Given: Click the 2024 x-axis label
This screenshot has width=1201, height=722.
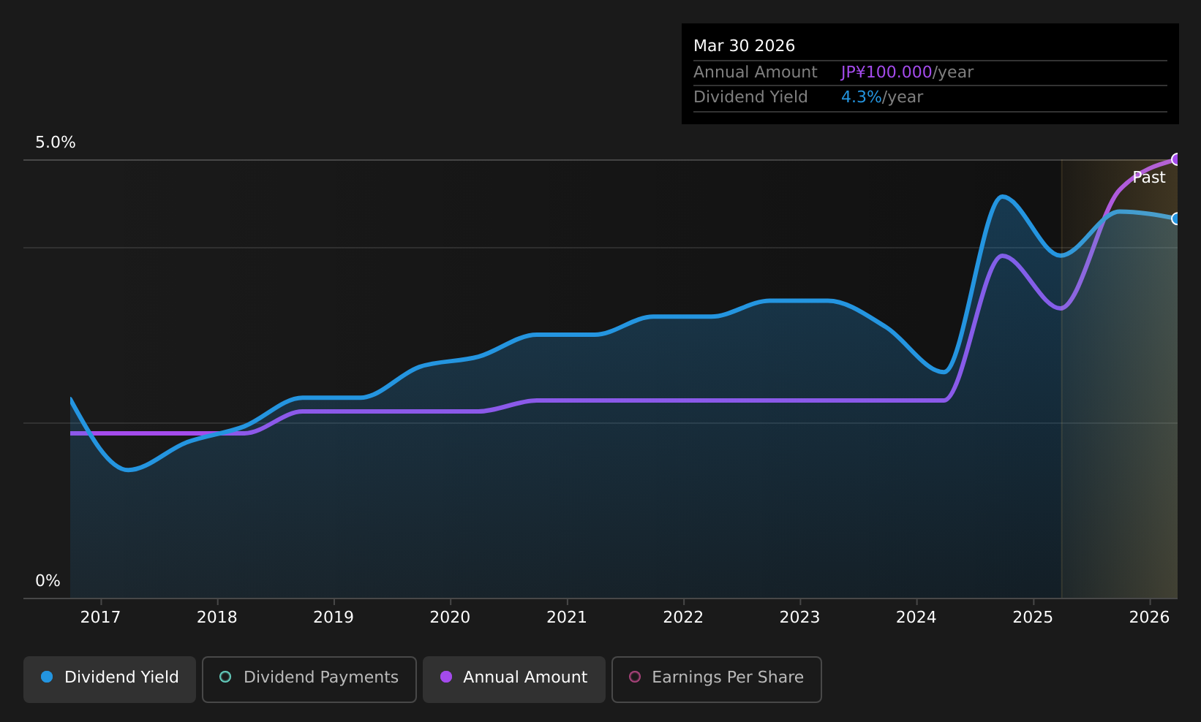Looking at the screenshot, I should (x=916, y=617).
